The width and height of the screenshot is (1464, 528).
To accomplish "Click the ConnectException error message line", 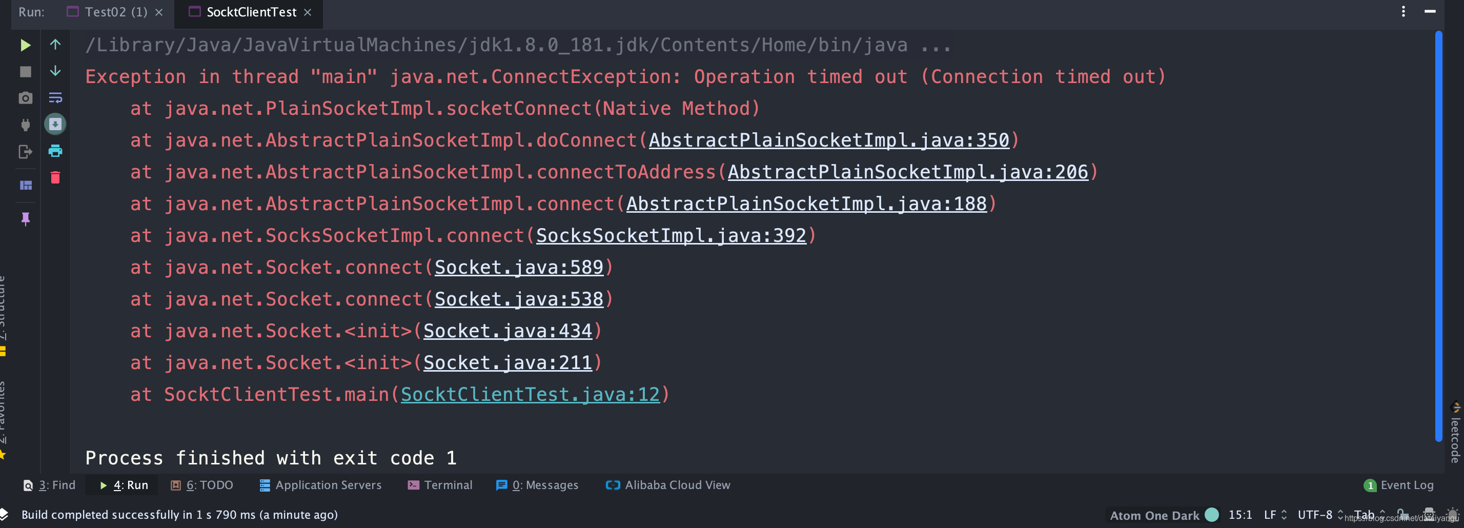I will [625, 77].
